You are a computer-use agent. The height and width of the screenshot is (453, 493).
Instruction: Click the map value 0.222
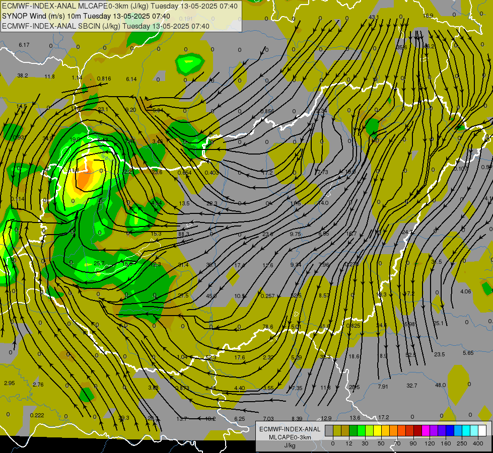[37, 415]
